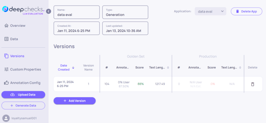This screenshot has height=123, width=266.
Task: Click the Annotation Config thumbs-up icon
Action: tap(6, 83)
